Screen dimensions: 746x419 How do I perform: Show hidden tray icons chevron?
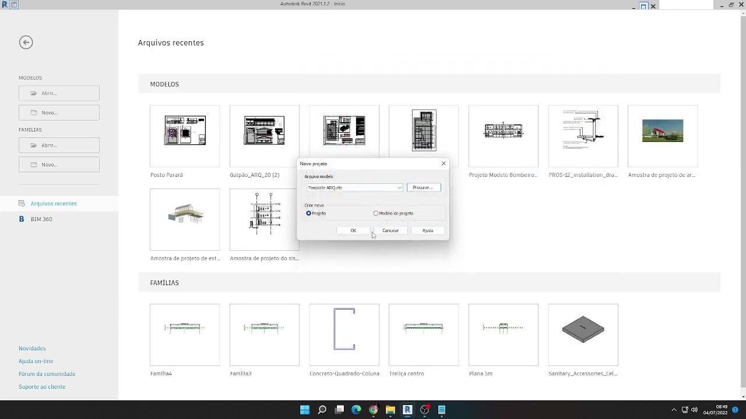point(674,410)
